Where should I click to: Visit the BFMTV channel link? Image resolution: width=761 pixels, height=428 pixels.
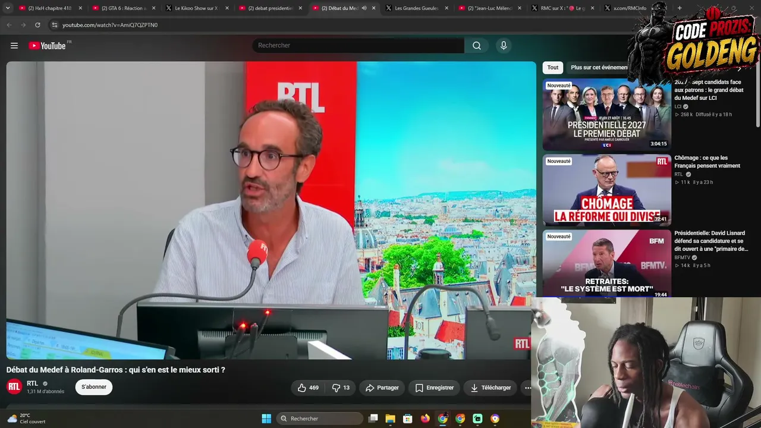click(x=683, y=257)
